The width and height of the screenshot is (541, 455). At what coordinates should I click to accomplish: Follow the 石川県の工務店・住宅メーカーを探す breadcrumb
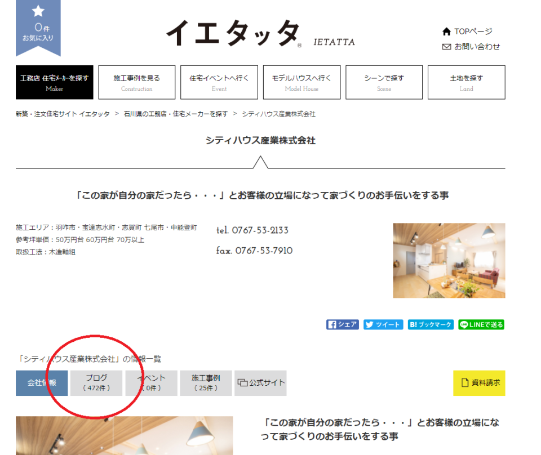176,114
